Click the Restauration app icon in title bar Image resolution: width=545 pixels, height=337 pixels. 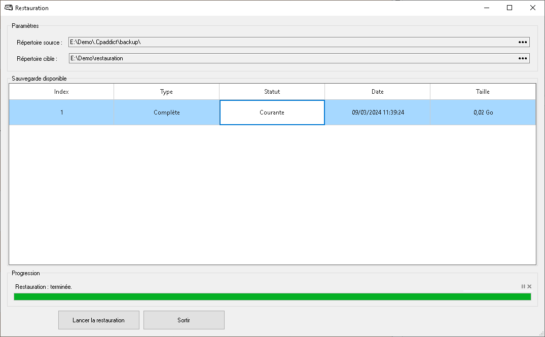tap(8, 8)
